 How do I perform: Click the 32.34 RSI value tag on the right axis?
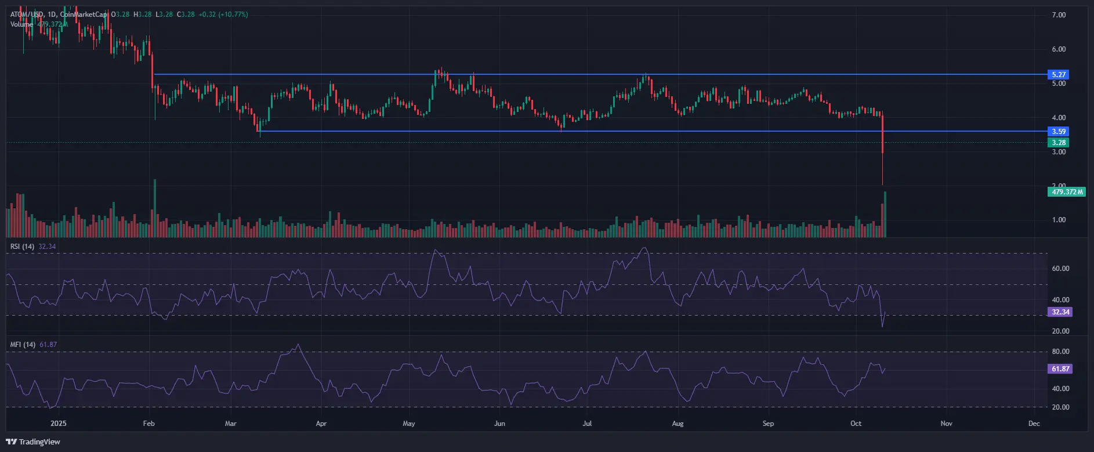tap(1060, 312)
